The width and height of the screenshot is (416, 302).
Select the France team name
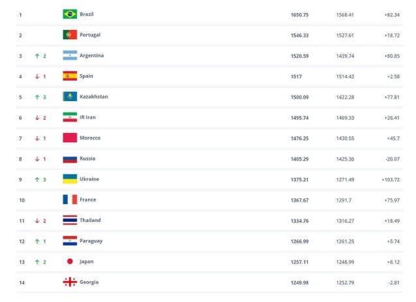click(88, 200)
